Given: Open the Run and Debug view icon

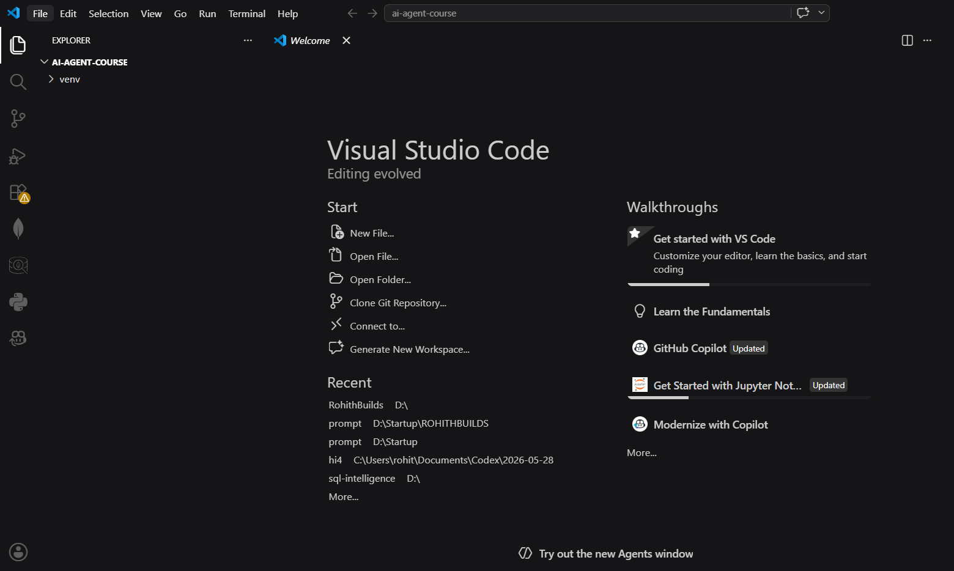Looking at the screenshot, I should pos(18,156).
